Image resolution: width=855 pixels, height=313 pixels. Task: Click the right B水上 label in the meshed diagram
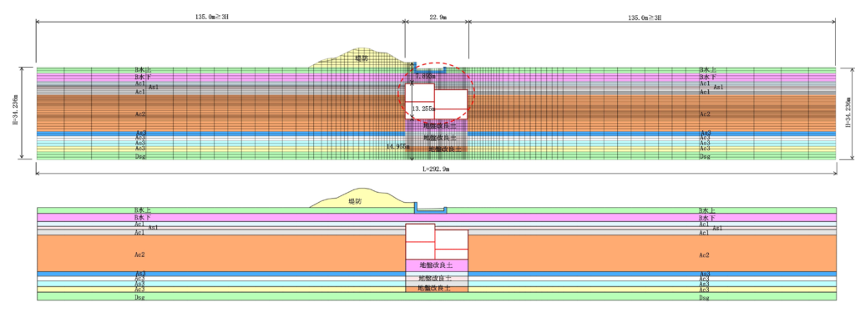(707, 70)
